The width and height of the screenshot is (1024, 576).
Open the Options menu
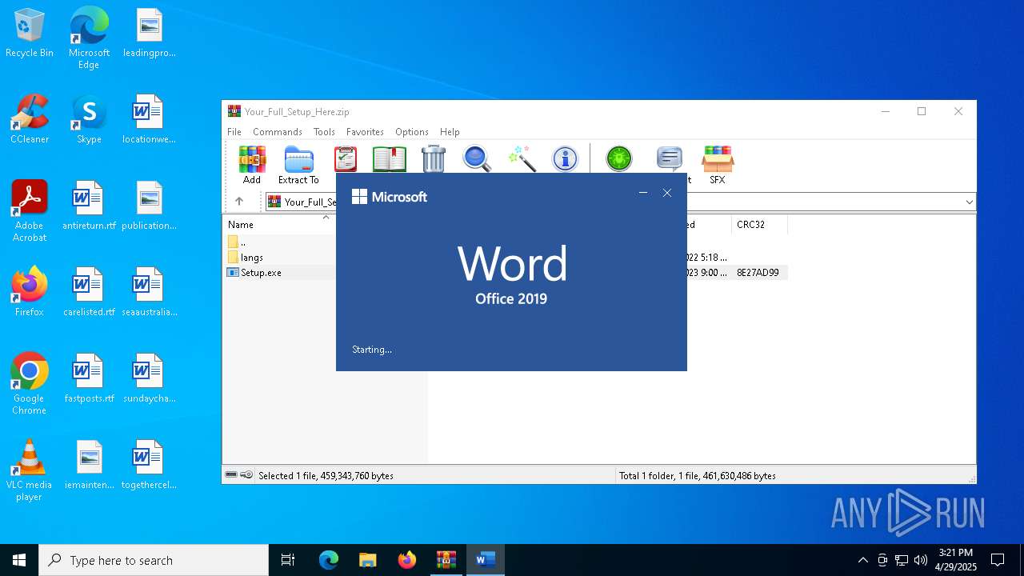[x=412, y=132]
